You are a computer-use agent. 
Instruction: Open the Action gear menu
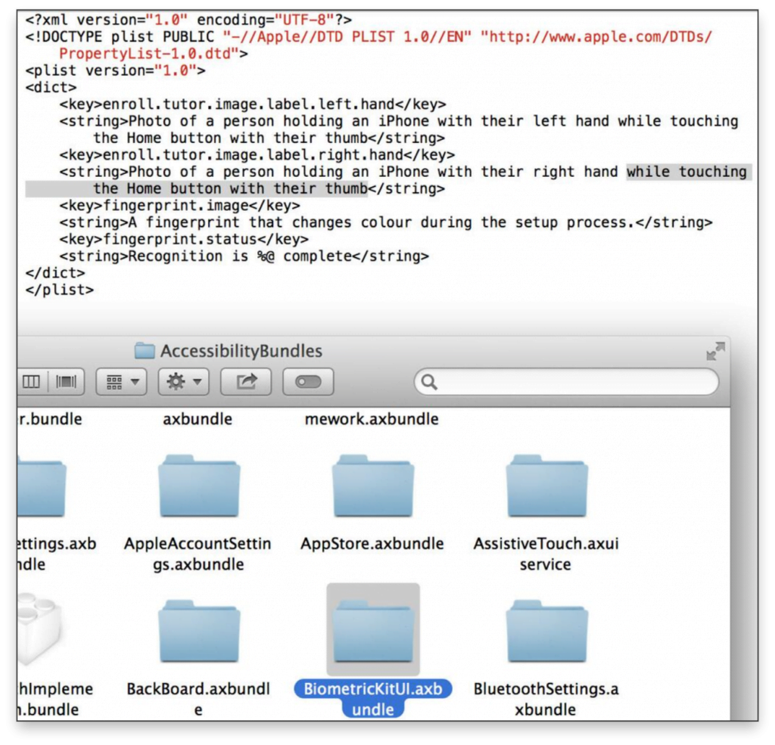pyautogui.click(x=183, y=382)
